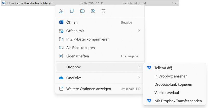Image resolution: width=208 pixels, height=108 pixels.
Task: Click the Delete trash can icon
Action: 103,11
